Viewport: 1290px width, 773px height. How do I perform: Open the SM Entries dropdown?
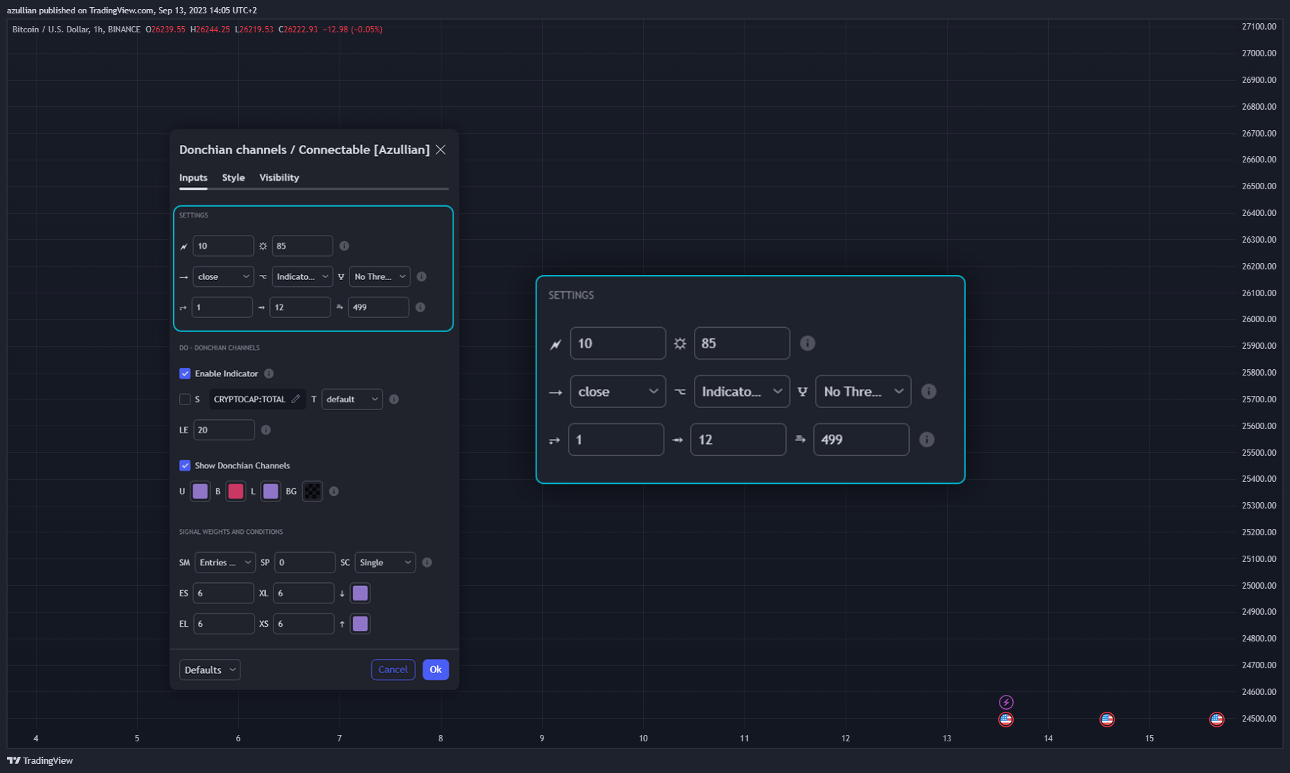tap(224, 563)
